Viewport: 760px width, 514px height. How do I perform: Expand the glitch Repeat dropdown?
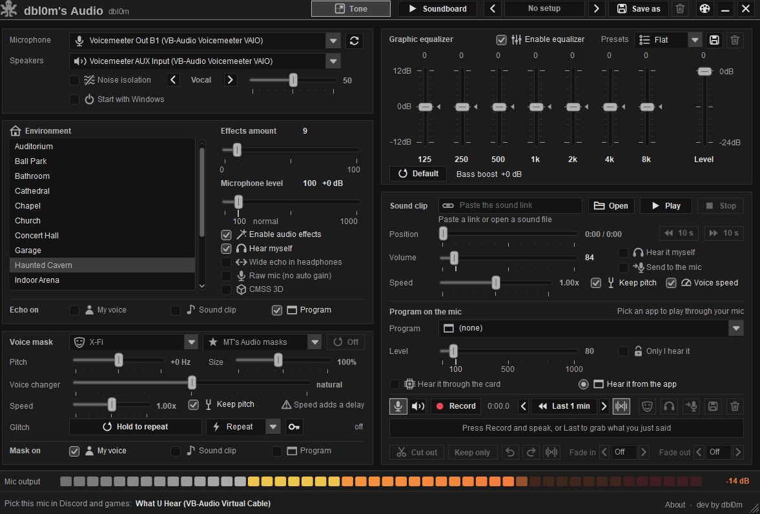tap(273, 427)
